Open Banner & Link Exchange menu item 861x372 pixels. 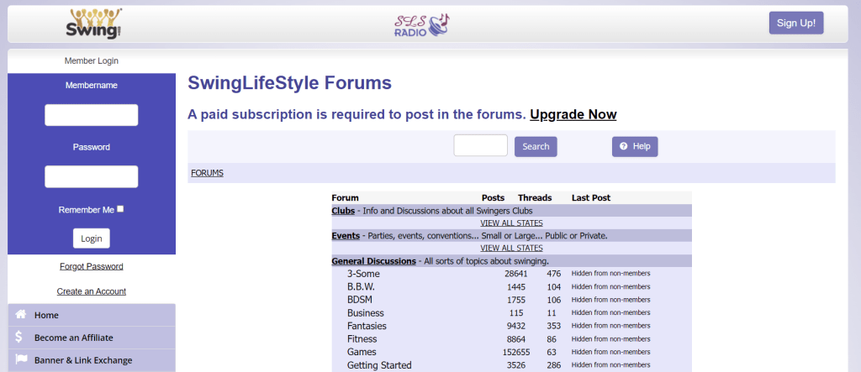point(91,360)
